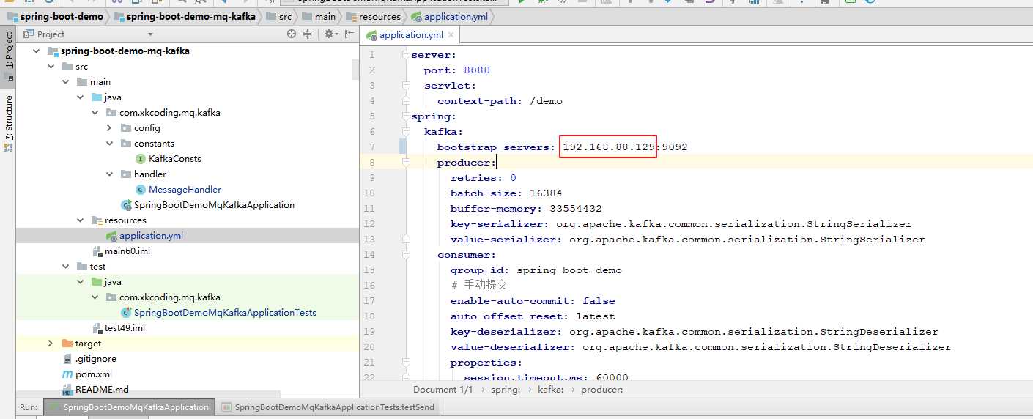Click the README.md markdown file icon
Image resolution: width=1033 pixels, height=419 pixels.
pos(67,390)
